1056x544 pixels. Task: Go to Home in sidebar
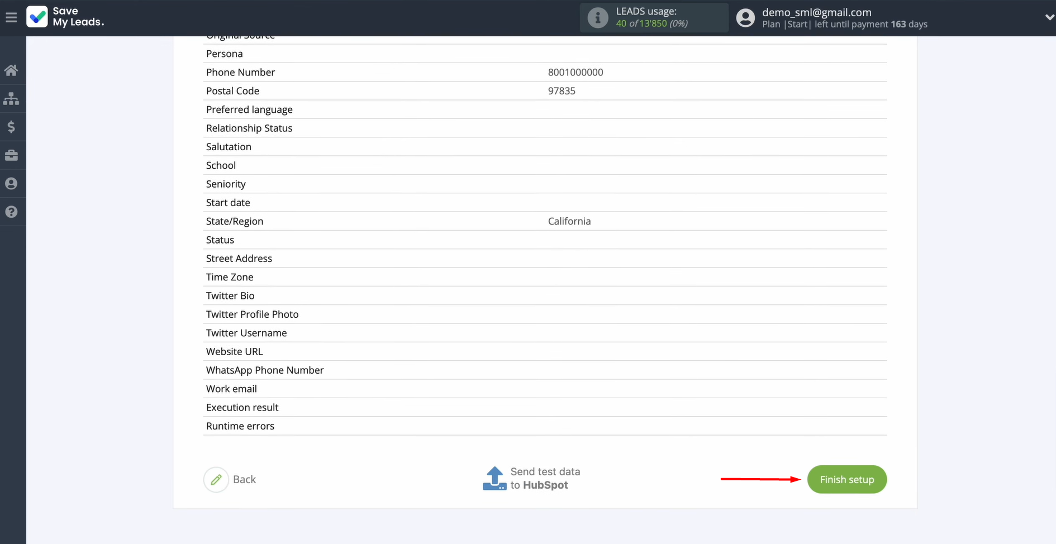(11, 70)
